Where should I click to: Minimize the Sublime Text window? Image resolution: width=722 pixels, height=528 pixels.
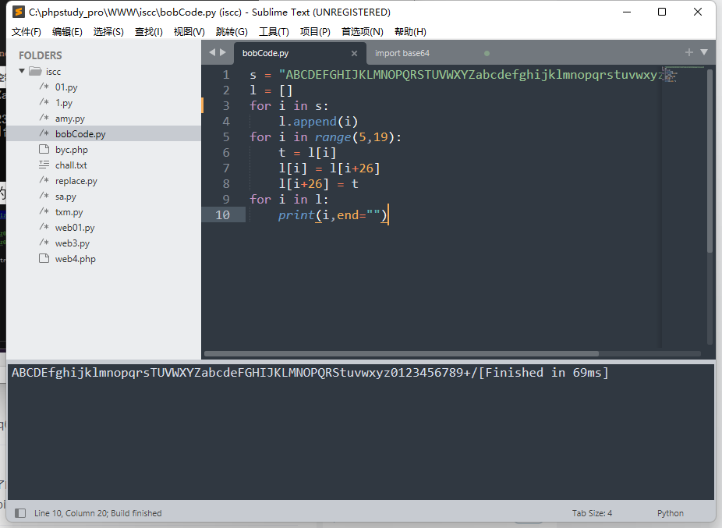point(627,12)
